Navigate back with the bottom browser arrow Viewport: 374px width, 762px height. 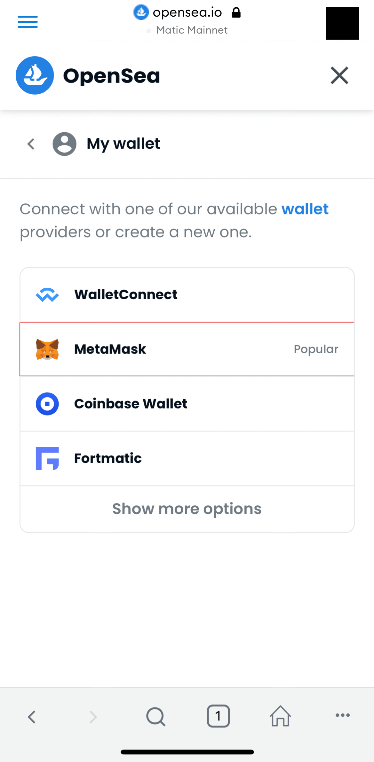(31, 717)
